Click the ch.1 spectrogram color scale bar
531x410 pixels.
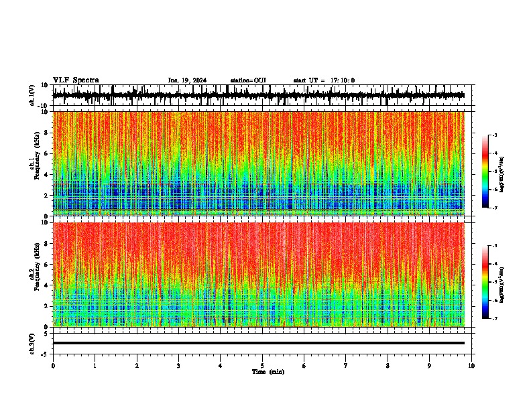485,172
